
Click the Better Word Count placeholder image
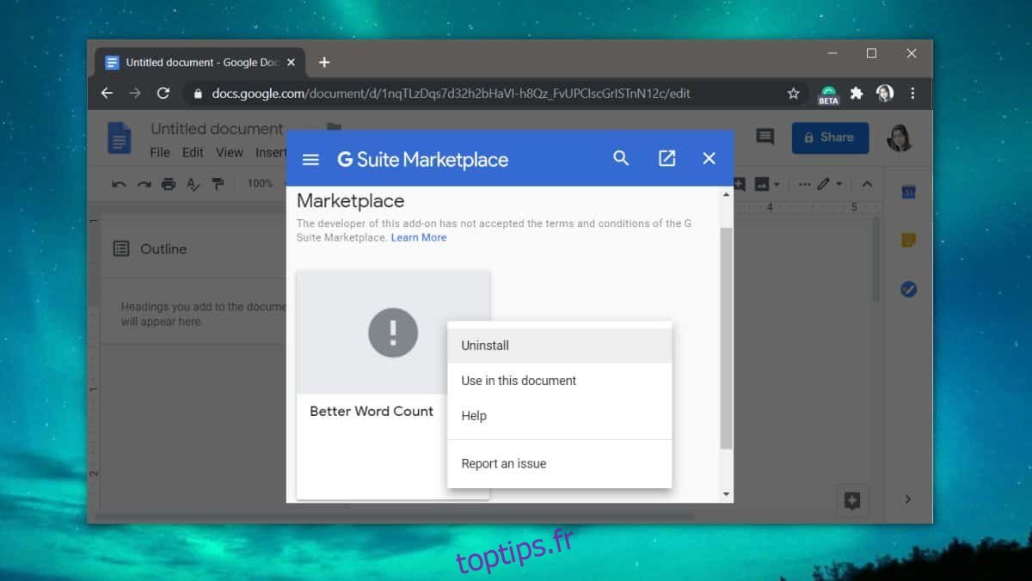click(x=393, y=333)
